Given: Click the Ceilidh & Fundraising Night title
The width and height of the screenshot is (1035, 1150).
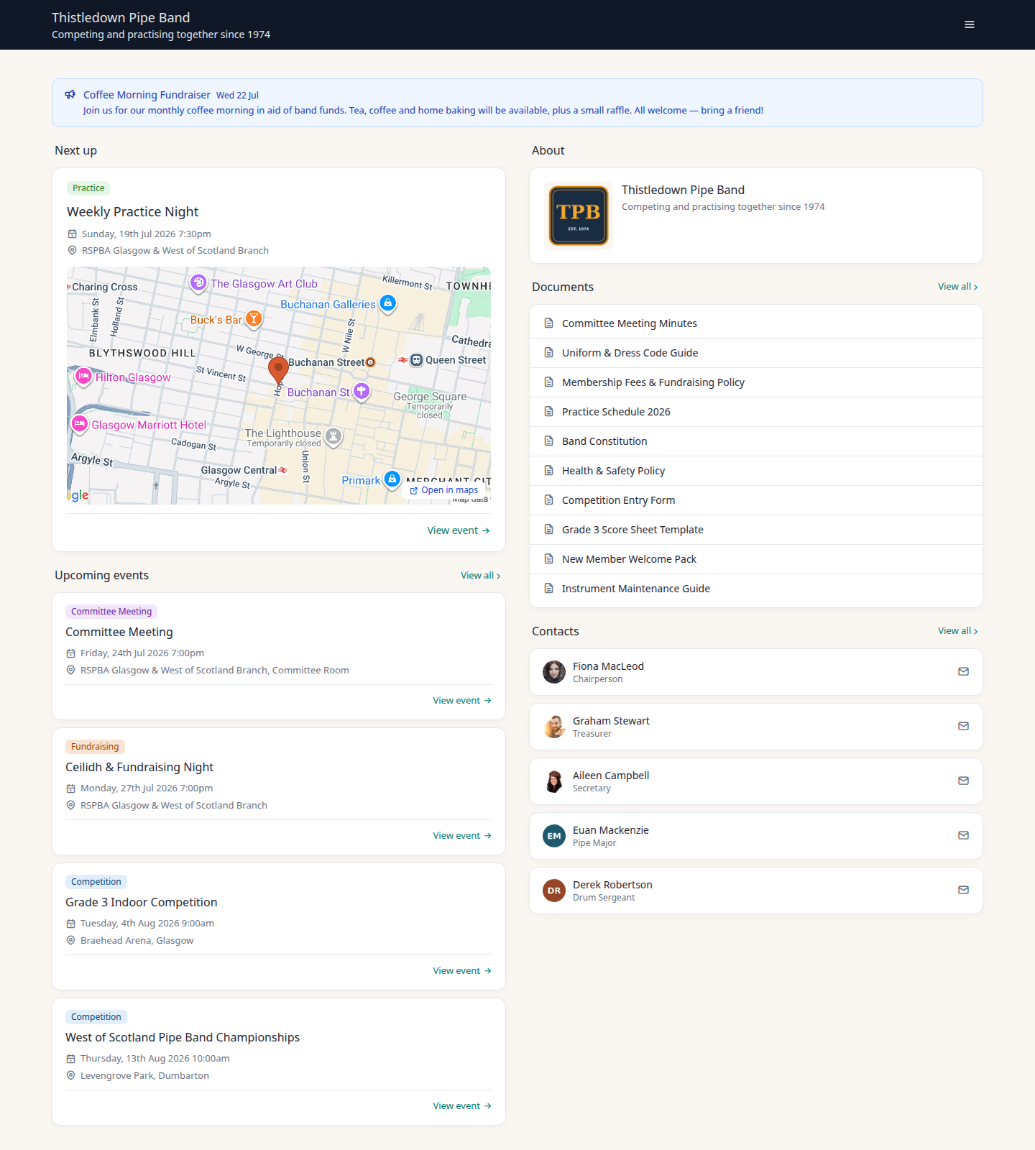Looking at the screenshot, I should (139, 768).
